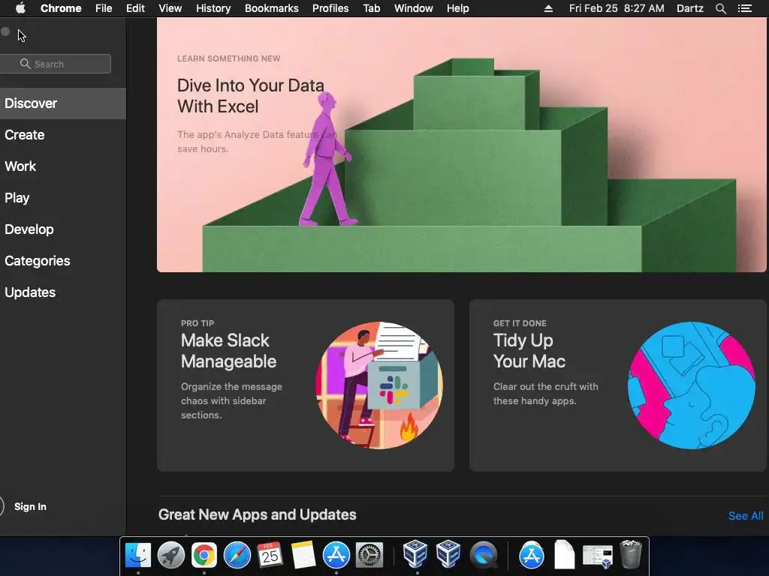Viewport: 769px width, 576px height.
Task: Open Safari from the Dock
Action: tap(237, 555)
